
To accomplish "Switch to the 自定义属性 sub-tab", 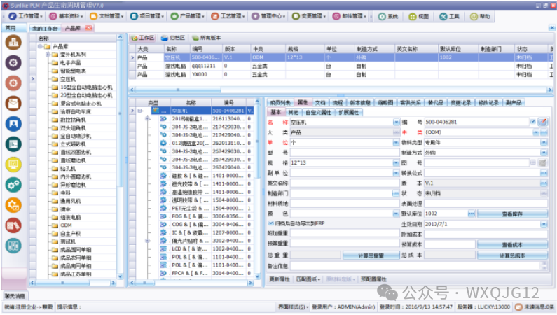I will click(318, 113).
